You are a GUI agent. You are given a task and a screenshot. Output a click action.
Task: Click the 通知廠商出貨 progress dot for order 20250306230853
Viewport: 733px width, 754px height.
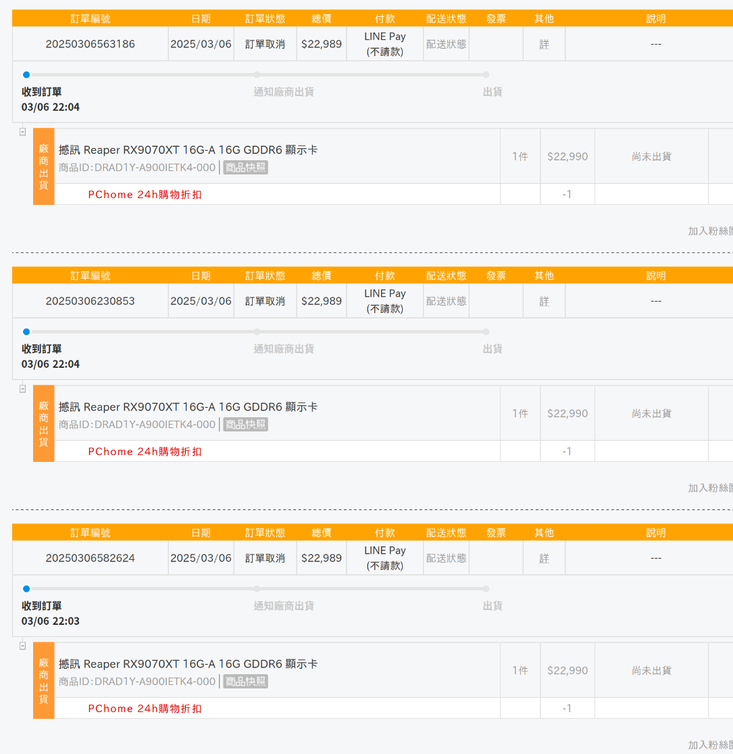click(x=257, y=332)
